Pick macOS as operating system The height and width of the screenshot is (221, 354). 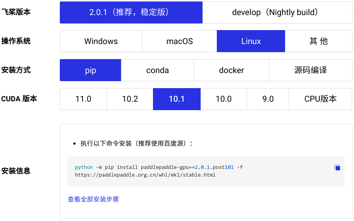[179, 41]
